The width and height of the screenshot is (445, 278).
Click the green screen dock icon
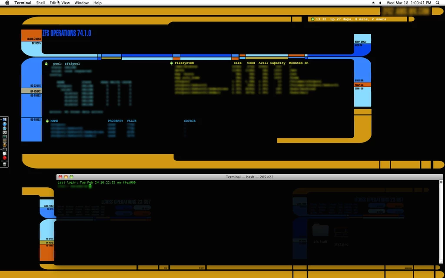(x=4, y=137)
